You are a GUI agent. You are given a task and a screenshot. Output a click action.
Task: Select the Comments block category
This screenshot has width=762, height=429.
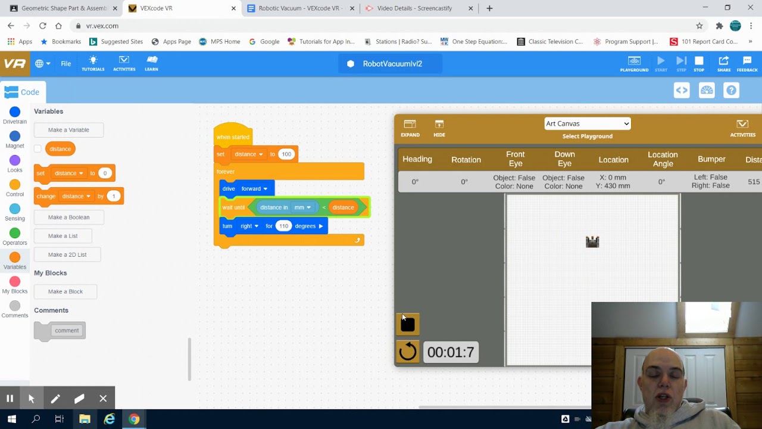(15, 310)
